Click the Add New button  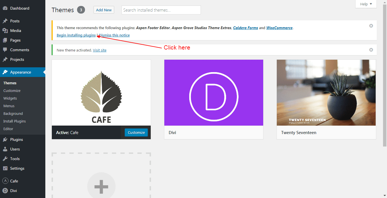pyautogui.click(x=104, y=10)
